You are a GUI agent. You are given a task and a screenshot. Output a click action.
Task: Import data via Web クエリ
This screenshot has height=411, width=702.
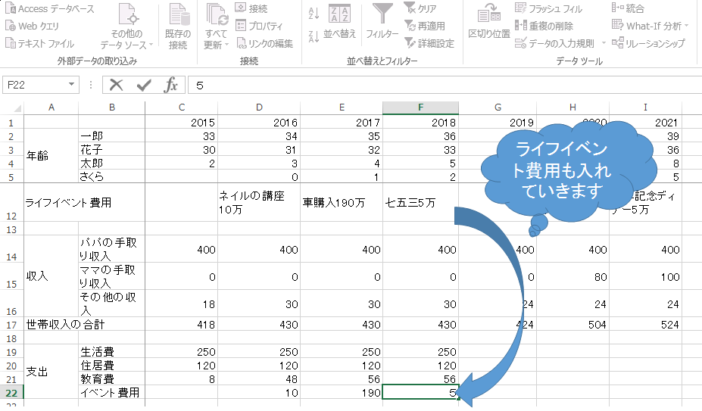32,26
